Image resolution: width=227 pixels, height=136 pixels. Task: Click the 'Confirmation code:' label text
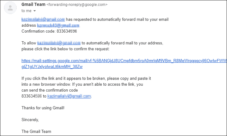38,31
